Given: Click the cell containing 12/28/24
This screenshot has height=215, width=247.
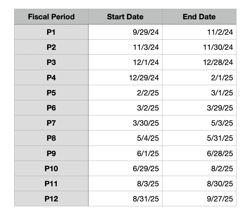Looking at the screenshot, I should (x=199, y=62).
